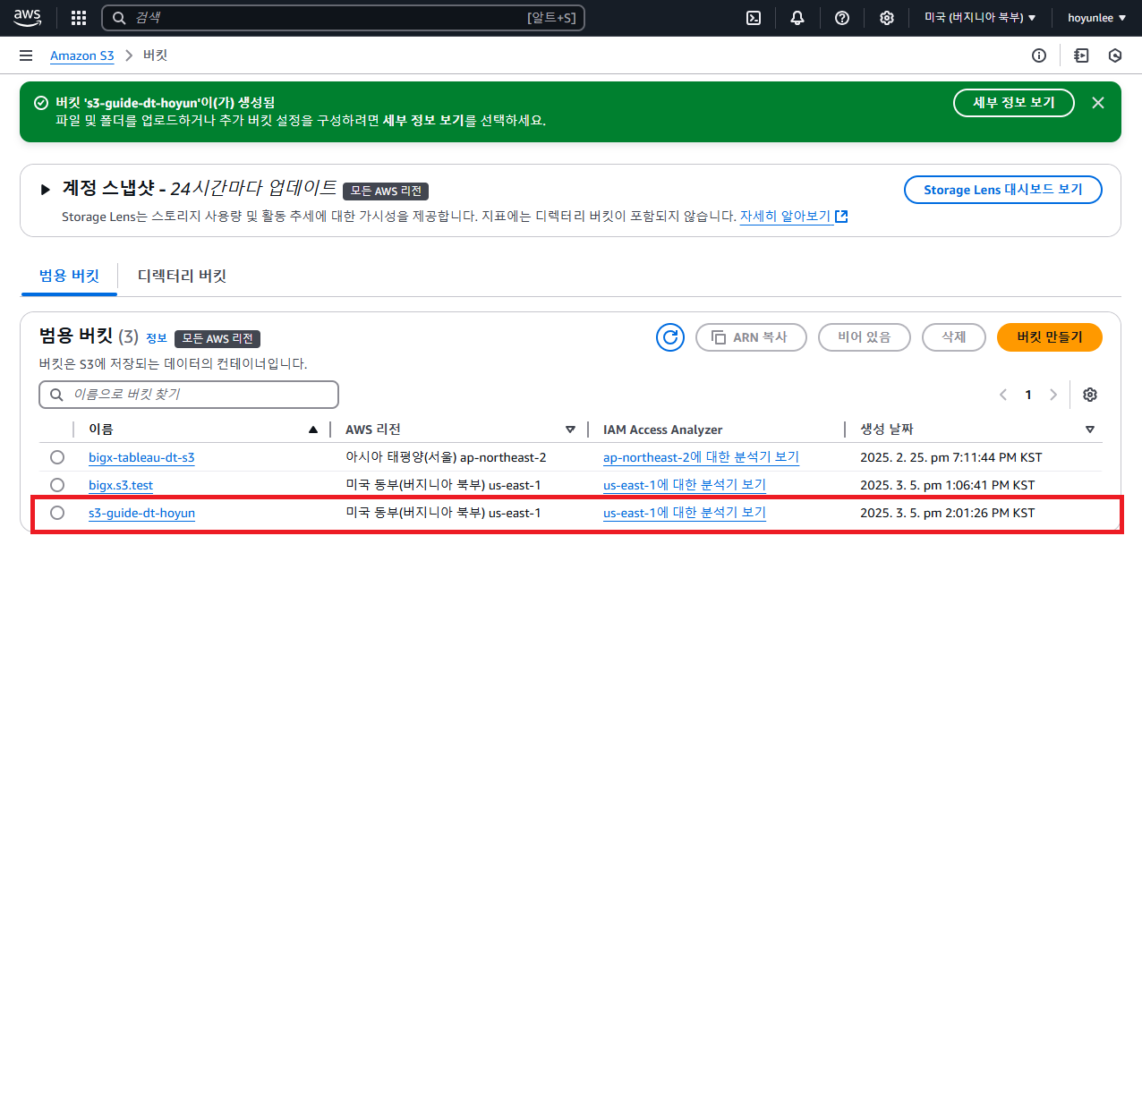Viewport: 1142px width, 1106px height.
Task: Open the region selector 미국 (버지니아 북부)
Action: [980, 18]
